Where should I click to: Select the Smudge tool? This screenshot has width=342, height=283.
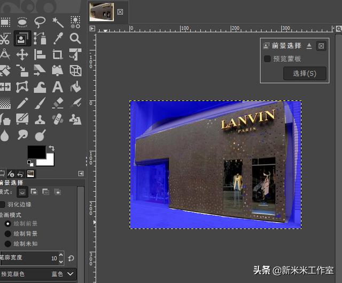(22, 135)
